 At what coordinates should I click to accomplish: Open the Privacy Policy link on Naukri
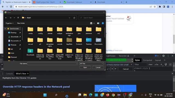point(109,50)
